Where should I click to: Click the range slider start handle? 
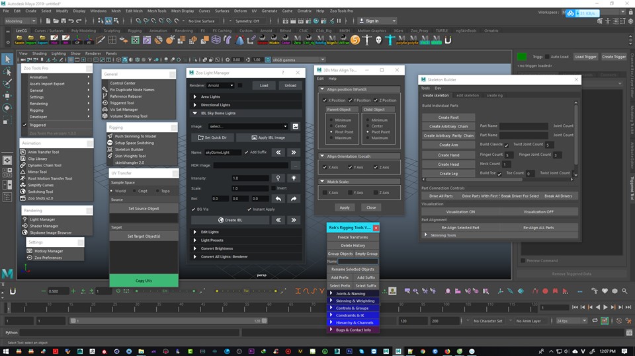coord(73,321)
